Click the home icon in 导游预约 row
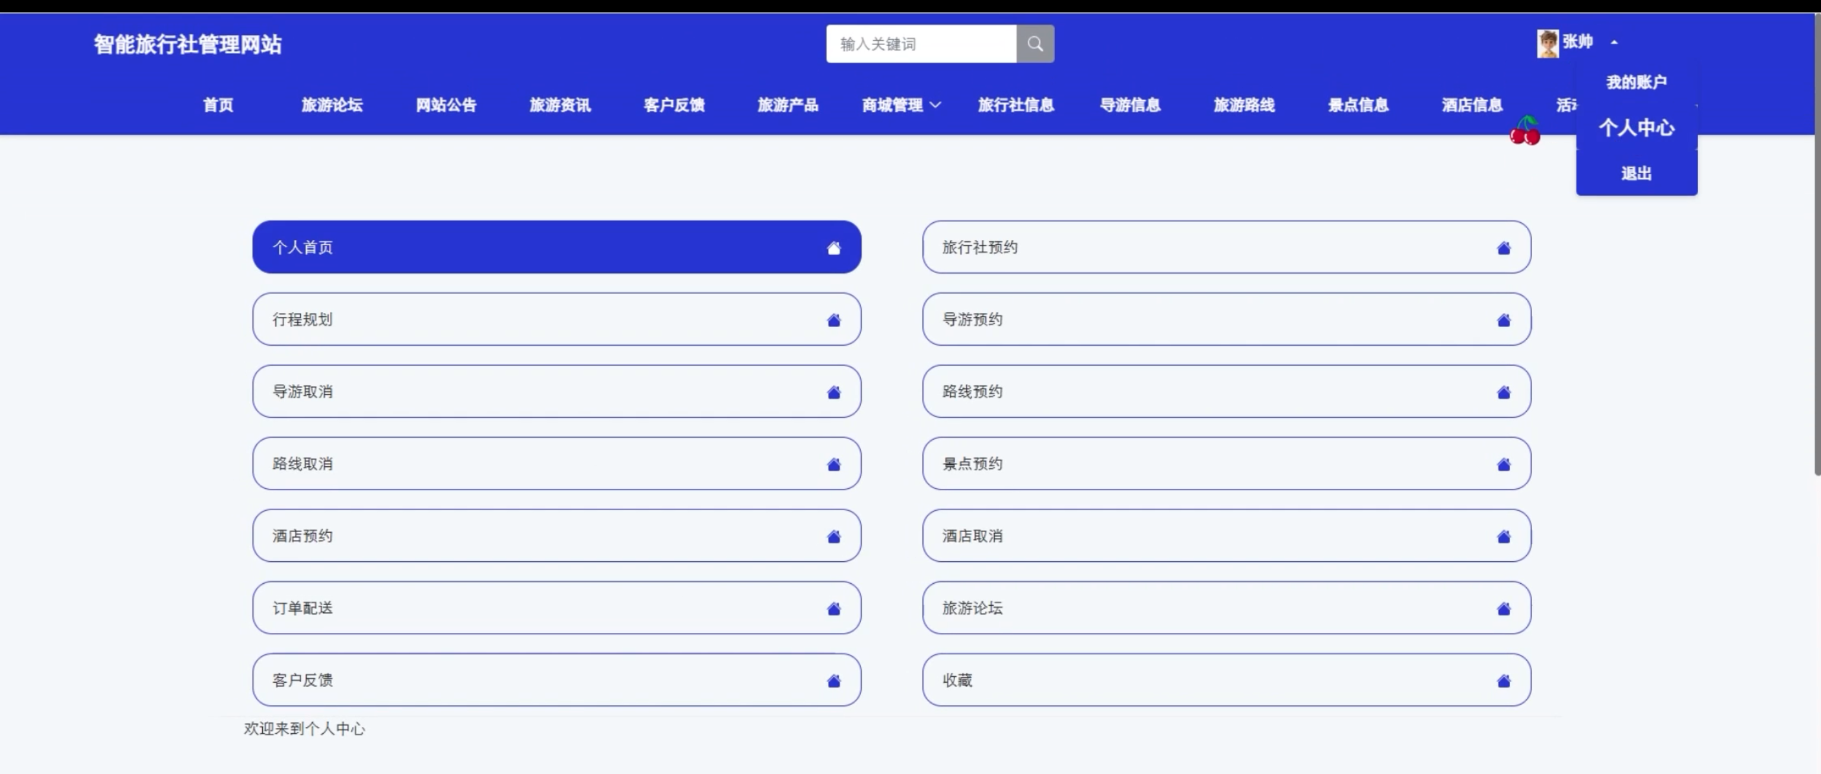 point(1504,320)
